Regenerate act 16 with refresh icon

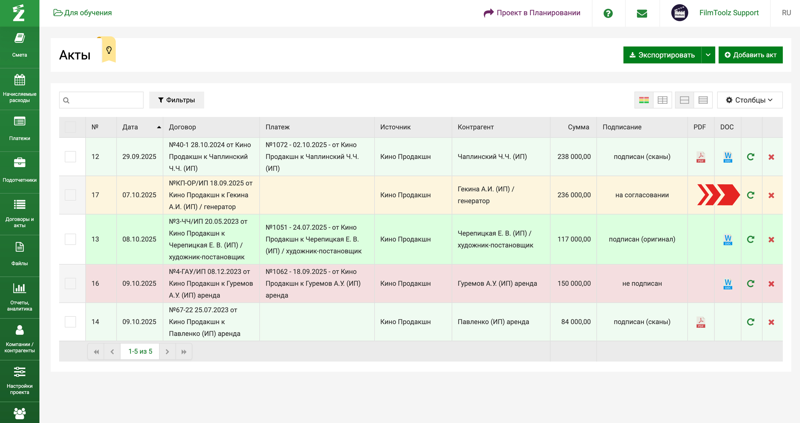(750, 284)
